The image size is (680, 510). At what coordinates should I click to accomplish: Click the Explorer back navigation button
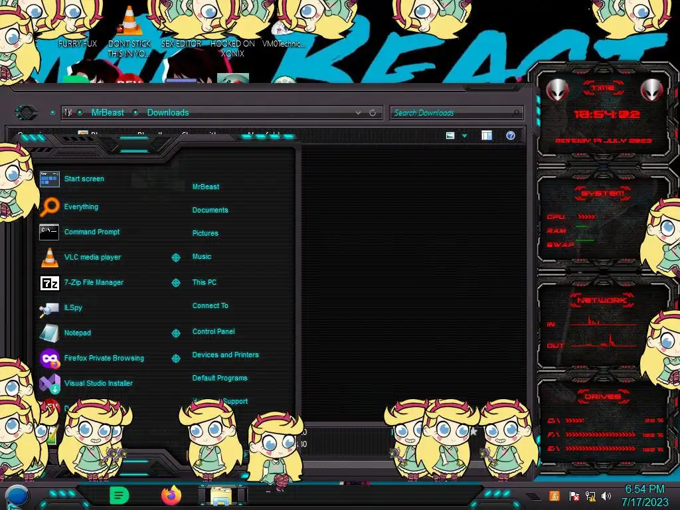tap(27, 113)
